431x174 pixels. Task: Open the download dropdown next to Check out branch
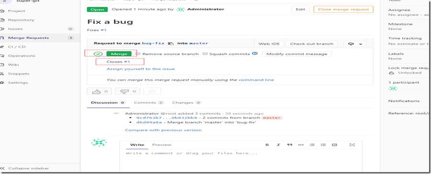click(x=355, y=44)
